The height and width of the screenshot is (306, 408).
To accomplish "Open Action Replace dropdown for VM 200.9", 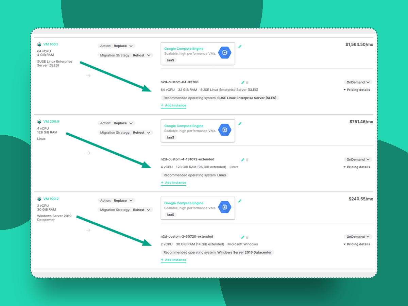I will (116, 123).
